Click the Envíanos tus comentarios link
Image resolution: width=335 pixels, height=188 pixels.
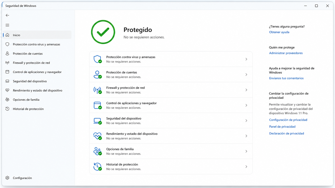(x=286, y=78)
